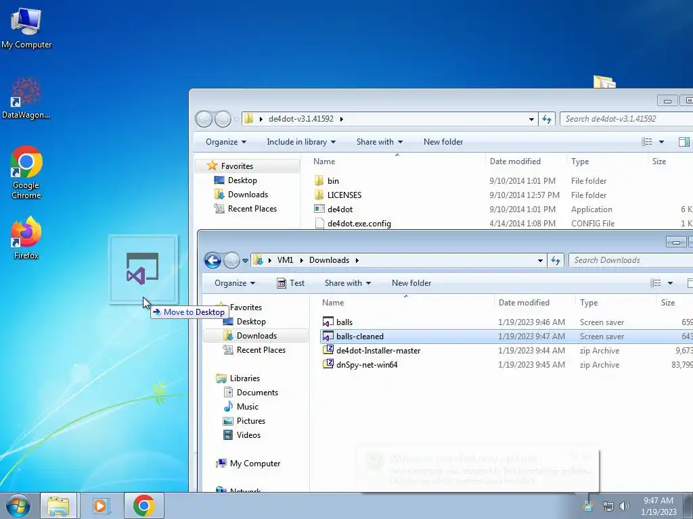Expand address history dropdown in Downloads window

click(x=540, y=260)
